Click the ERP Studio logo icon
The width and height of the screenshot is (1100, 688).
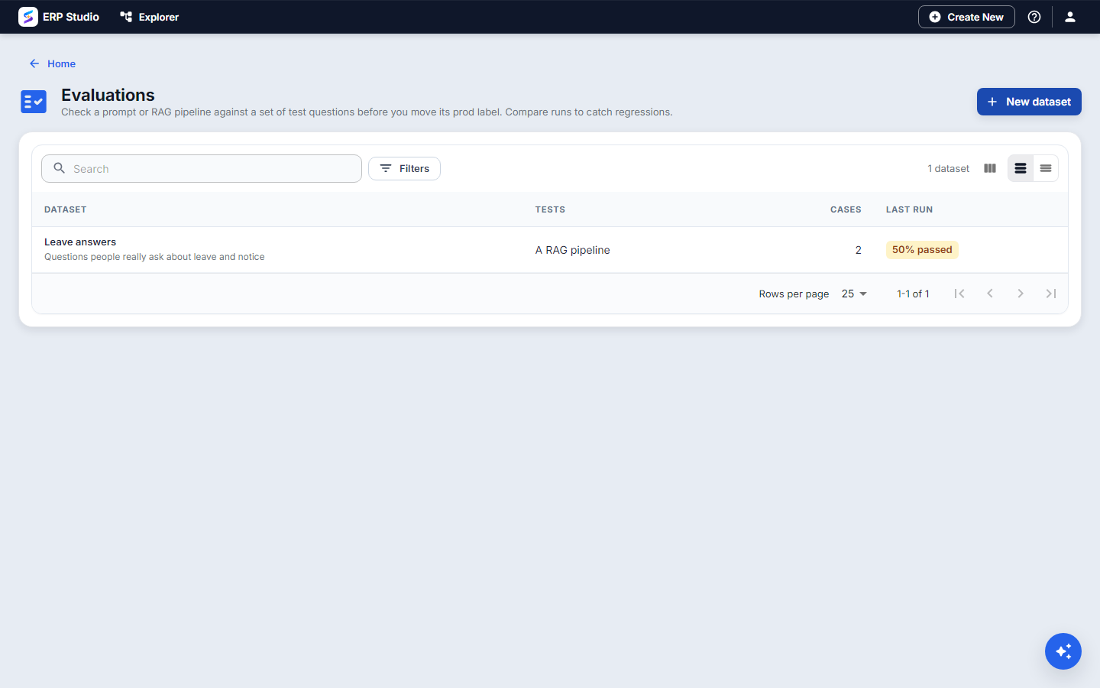coord(28,17)
